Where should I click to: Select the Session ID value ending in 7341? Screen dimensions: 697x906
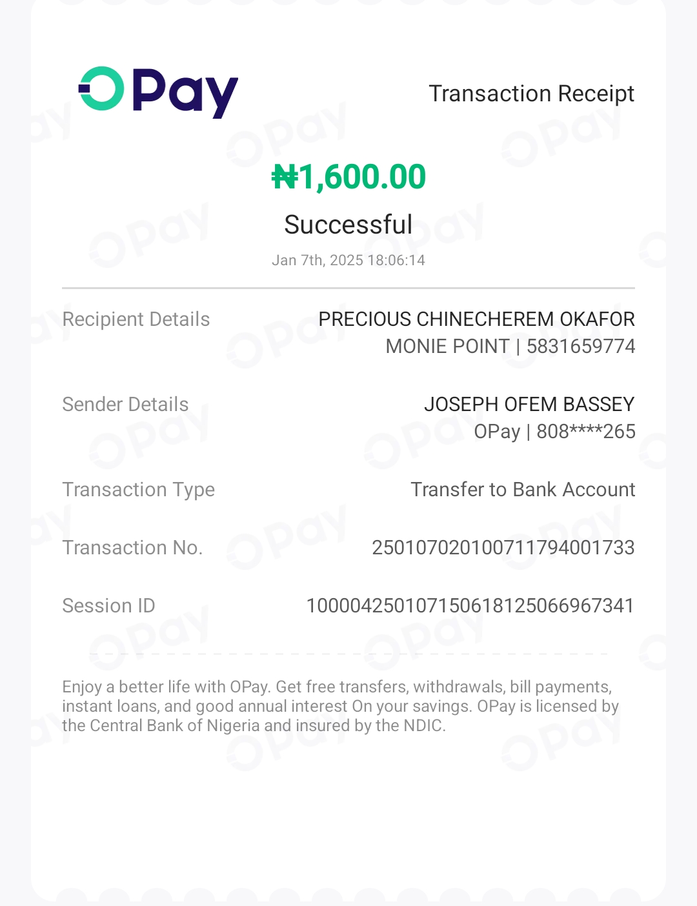point(470,606)
